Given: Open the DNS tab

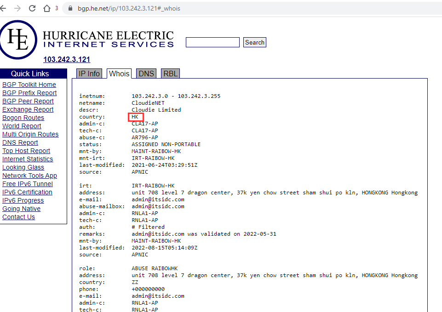Looking at the screenshot, I should tap(146, 74).
